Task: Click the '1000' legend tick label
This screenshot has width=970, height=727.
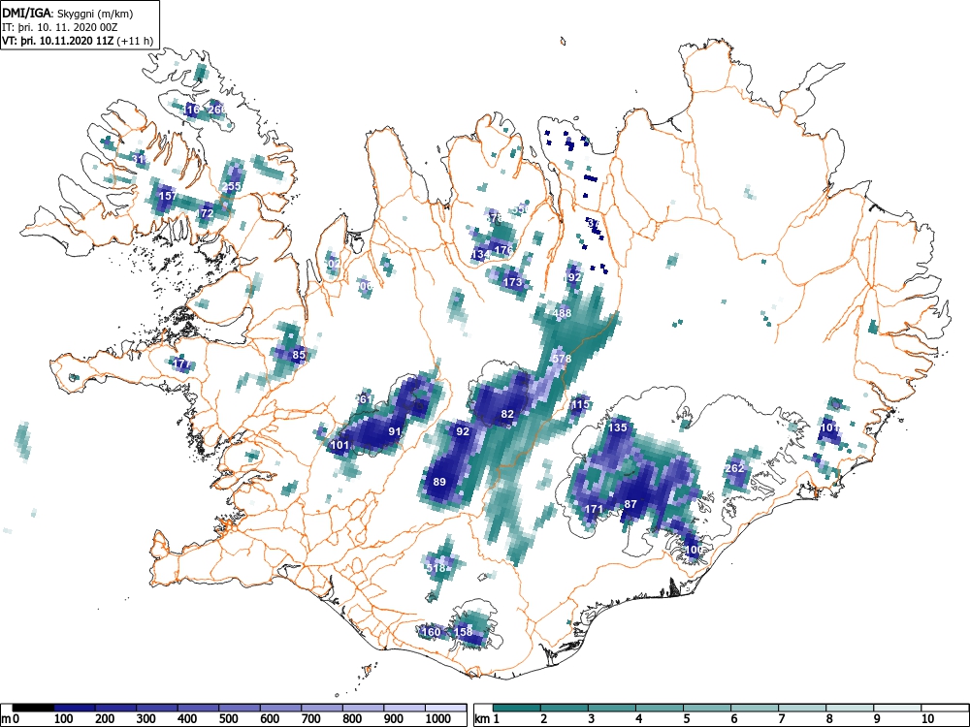Action: (x=438, y=719)
